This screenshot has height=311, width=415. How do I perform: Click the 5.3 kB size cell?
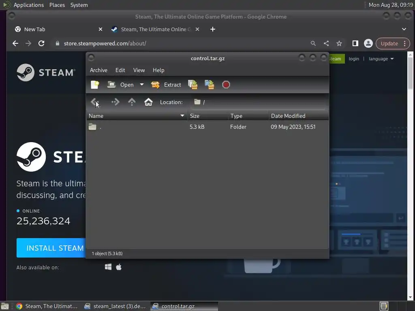tap(197, 127)
